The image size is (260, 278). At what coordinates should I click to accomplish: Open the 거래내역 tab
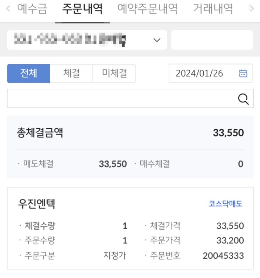point(213,8)
